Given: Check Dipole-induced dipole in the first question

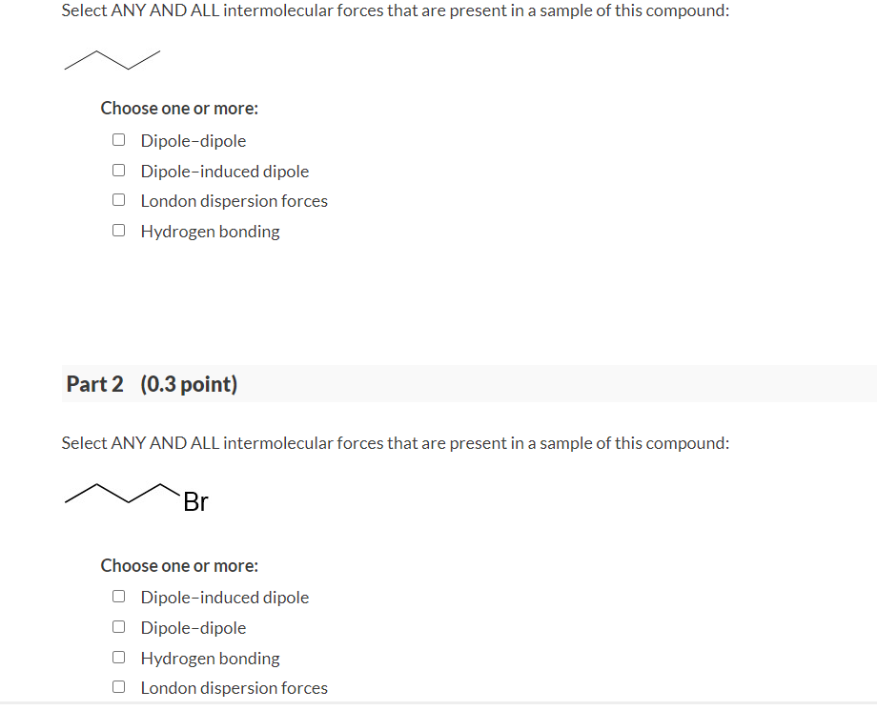Looking at the screenshot, I should pos(118,170).
